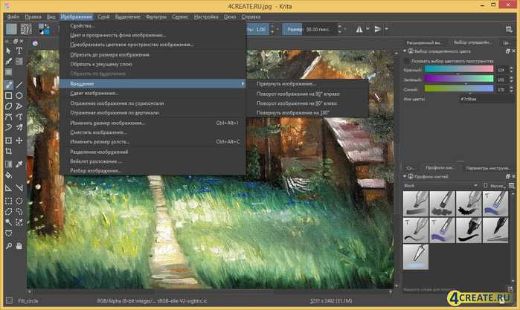Choose Изменить размер холста menu entry
This screenshot has height=310, width=520.
pyautogui.click(x=153, y=141)
